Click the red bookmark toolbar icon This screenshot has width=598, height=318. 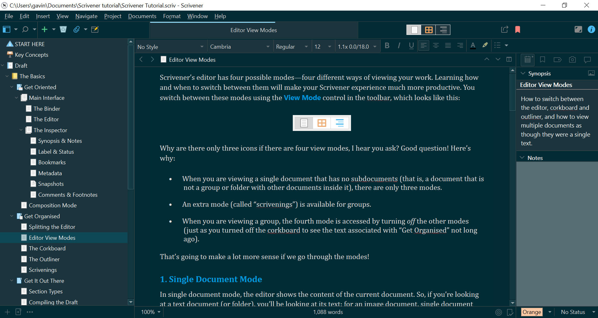[518, 29]
